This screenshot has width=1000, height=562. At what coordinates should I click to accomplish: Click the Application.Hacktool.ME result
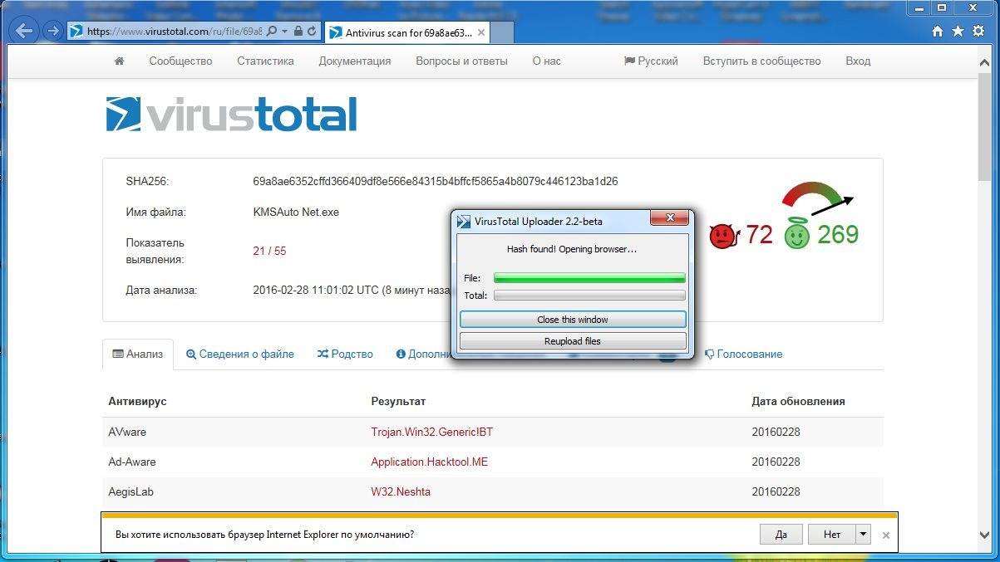pos(430,462)
